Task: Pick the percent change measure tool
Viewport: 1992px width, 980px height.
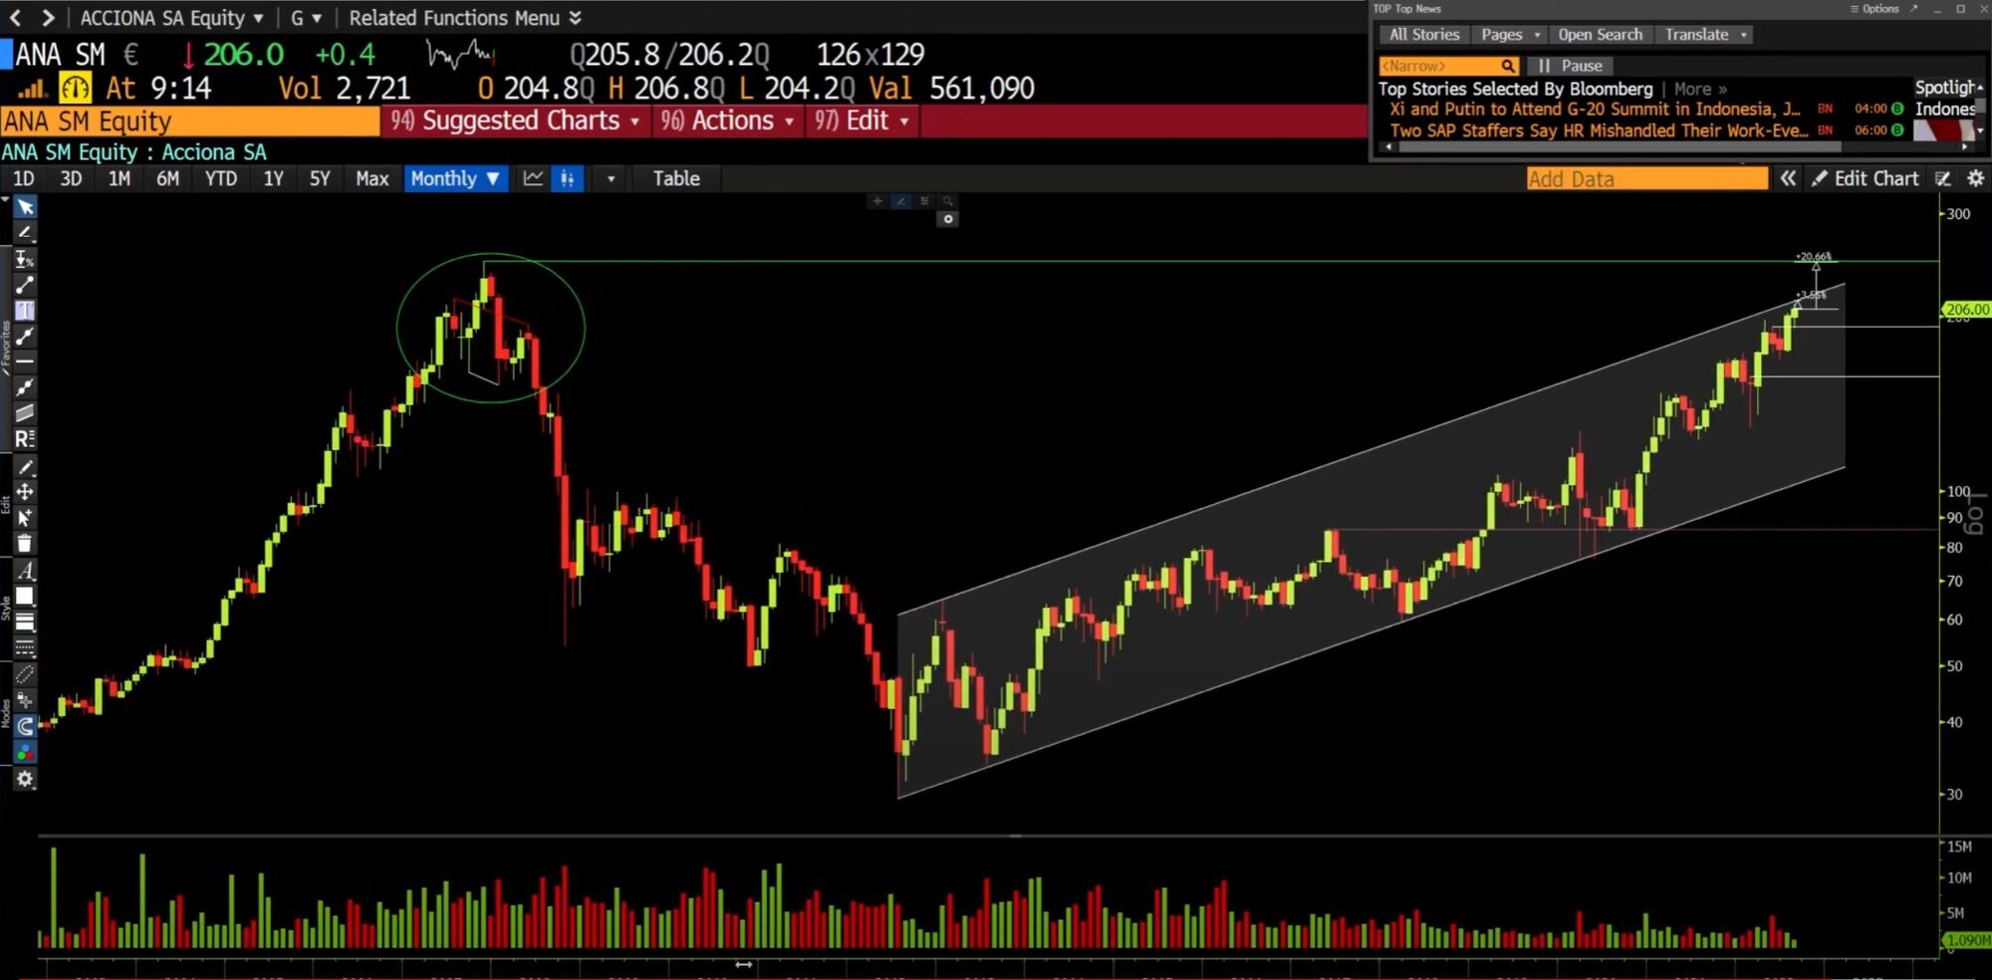Action: point(25,259)
